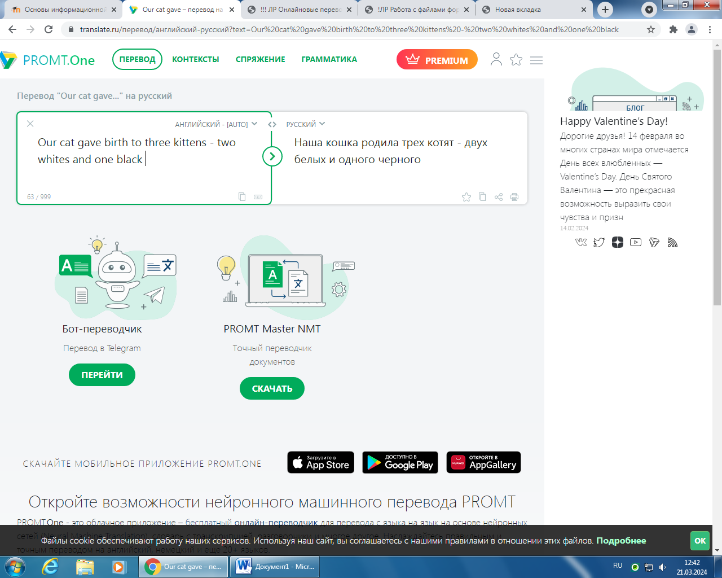Open Windows Explorer from taskbar

click(x=85, y=566)
